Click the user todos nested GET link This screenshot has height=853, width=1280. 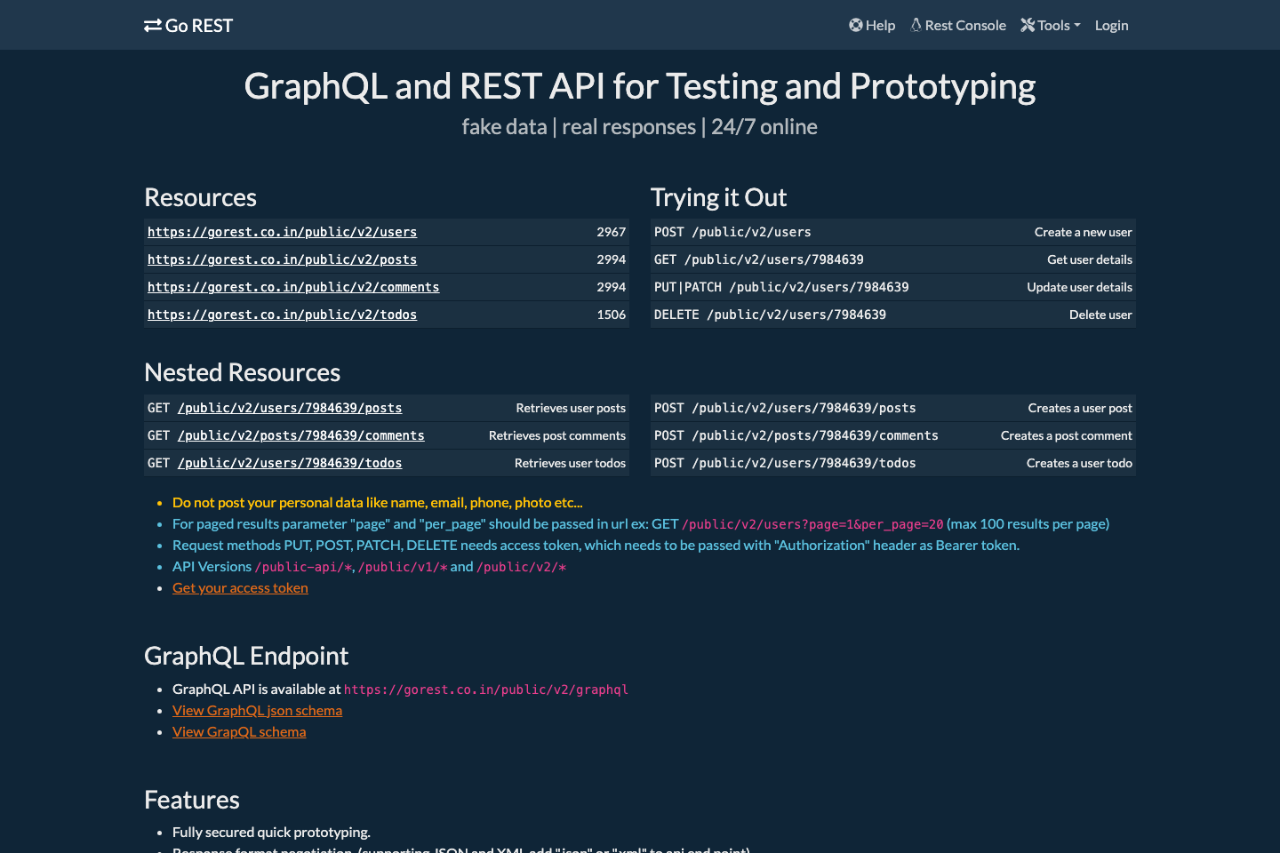click(290, 463)
